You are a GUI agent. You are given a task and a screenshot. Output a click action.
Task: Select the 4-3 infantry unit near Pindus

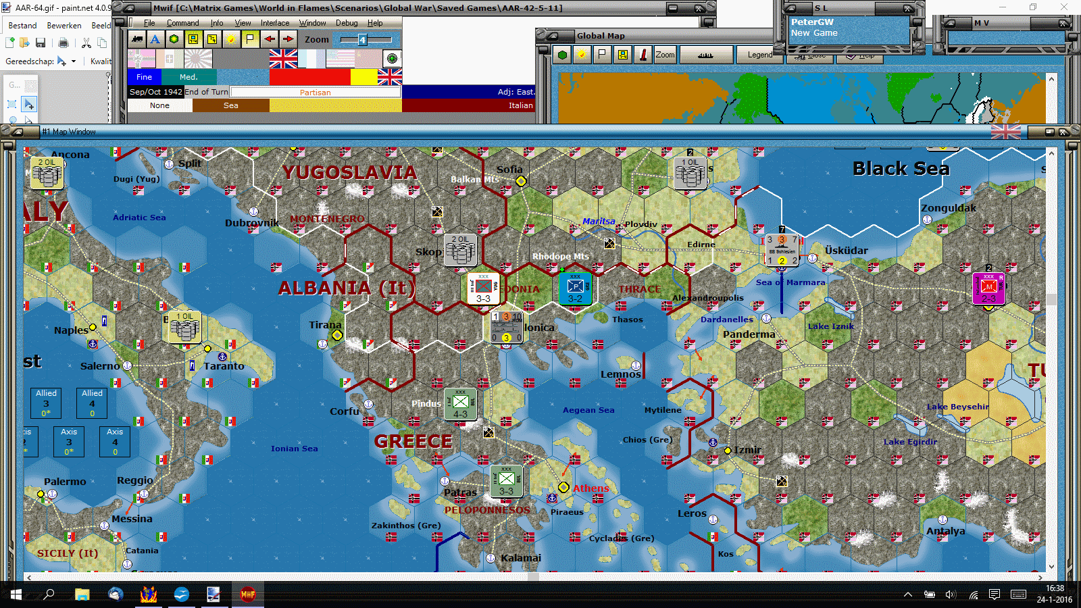tap(460, 404)
